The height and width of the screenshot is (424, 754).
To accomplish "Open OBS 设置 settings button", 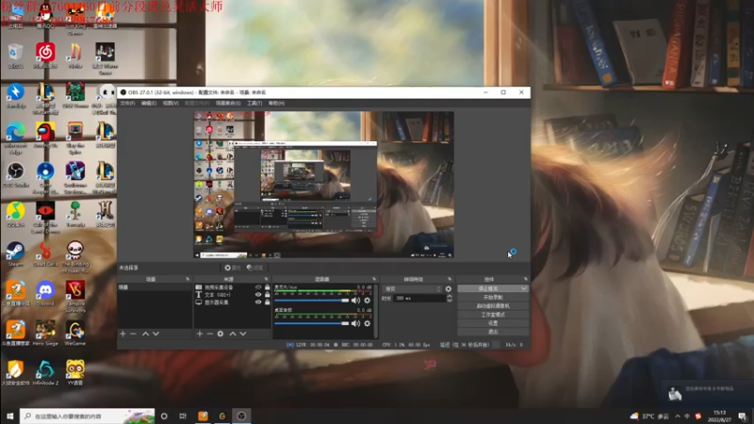I will click(493, 323).
